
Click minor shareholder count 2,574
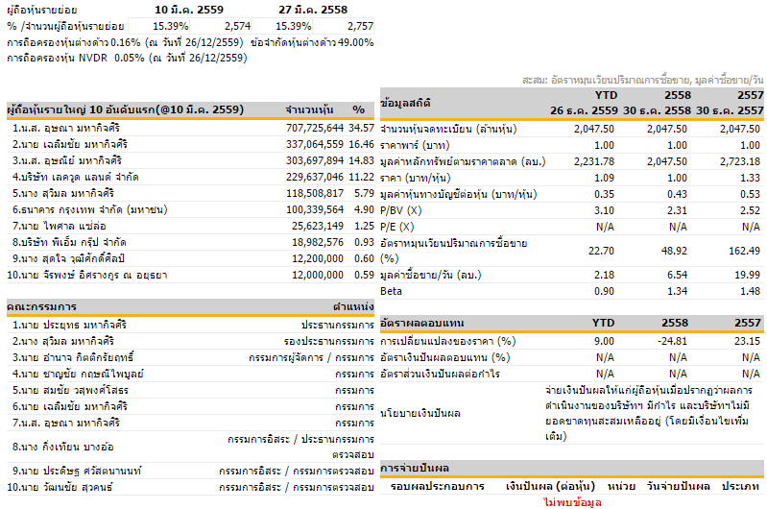238,26
